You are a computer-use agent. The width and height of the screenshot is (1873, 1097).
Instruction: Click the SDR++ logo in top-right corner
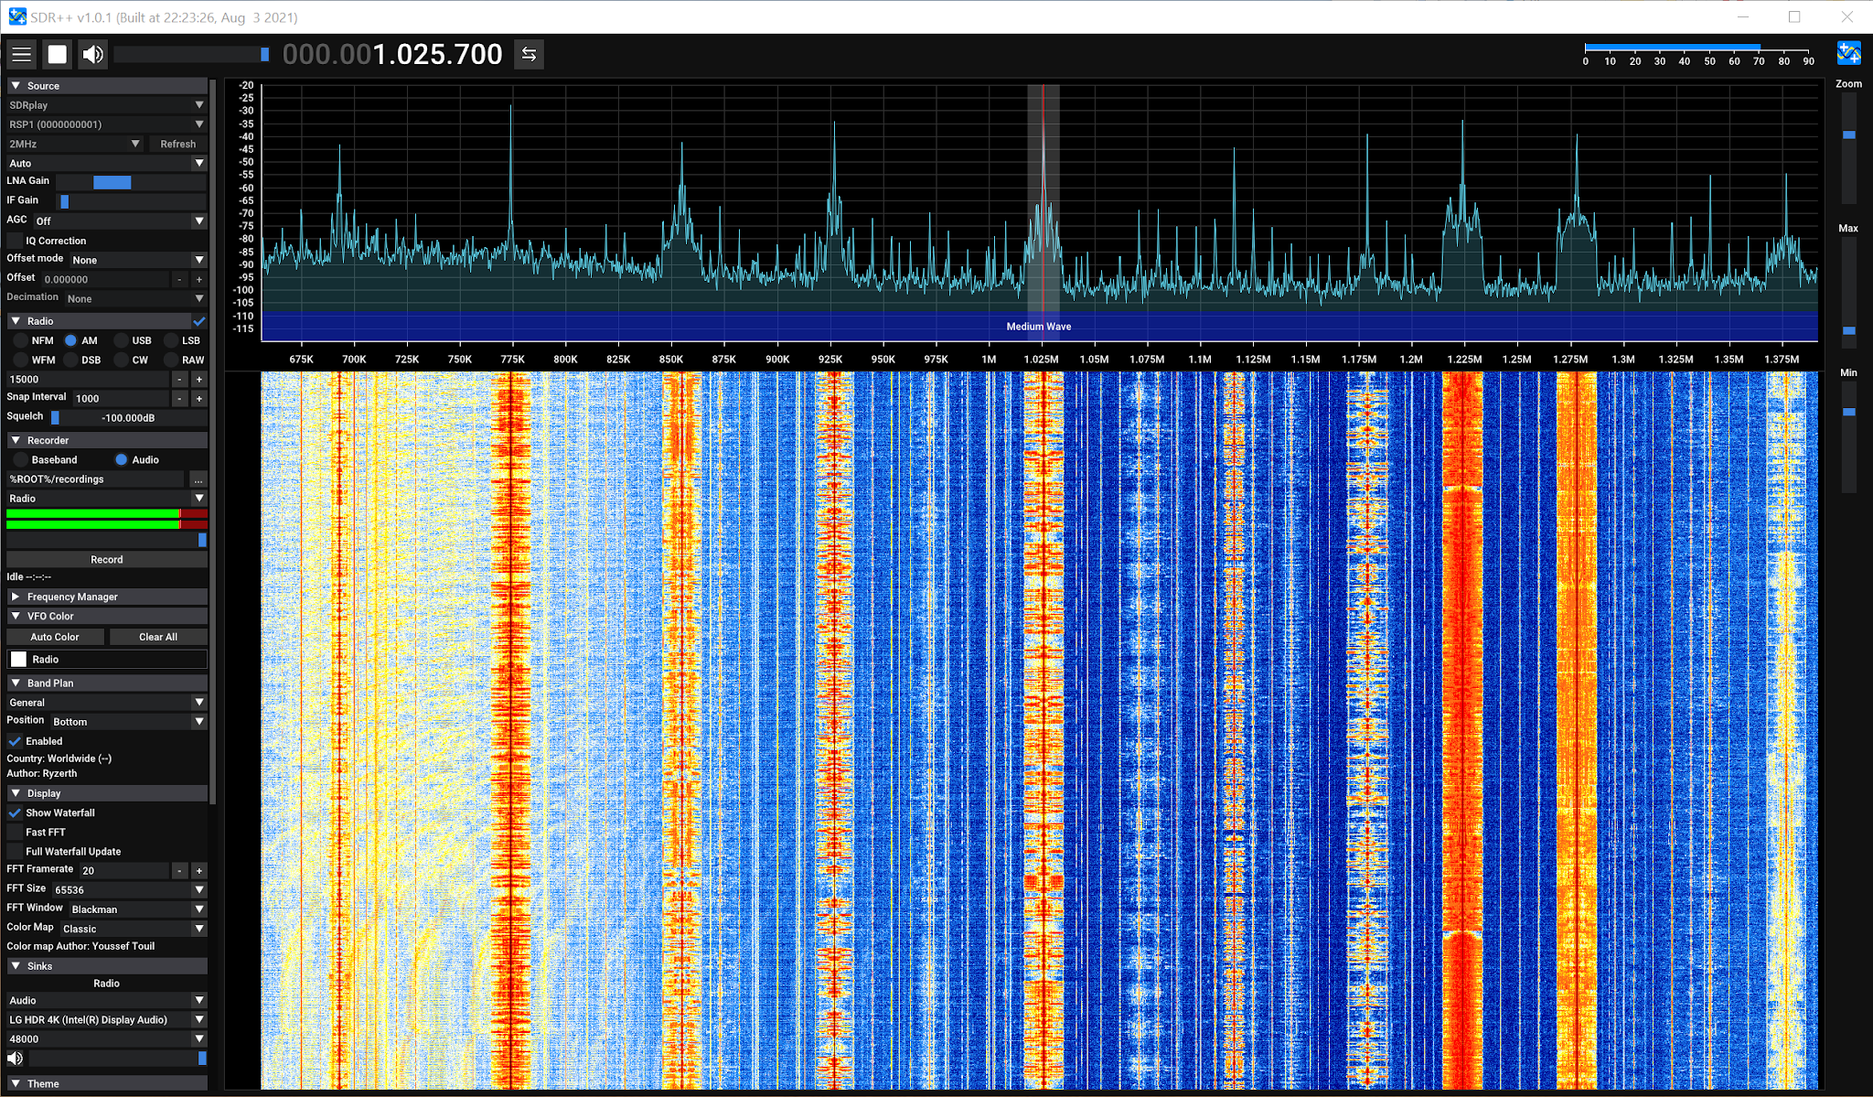point(1849,54)
